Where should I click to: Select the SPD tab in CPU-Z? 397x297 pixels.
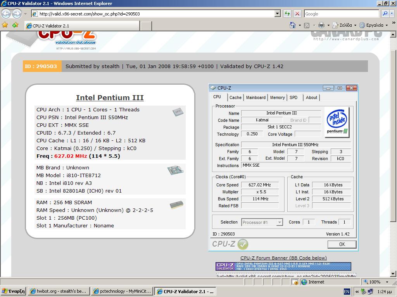point(293,97)
